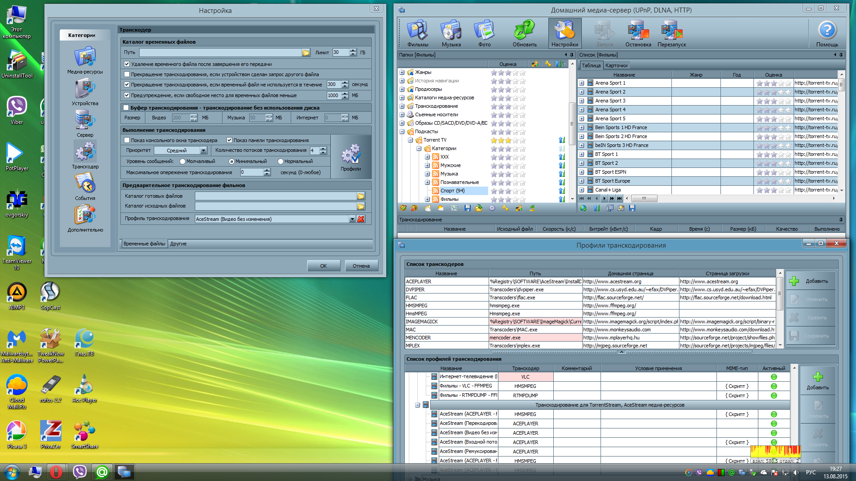The image size is (856, 481).
Task: Toggle temporary file deletion after transfer checkbox
Action: 127,64
